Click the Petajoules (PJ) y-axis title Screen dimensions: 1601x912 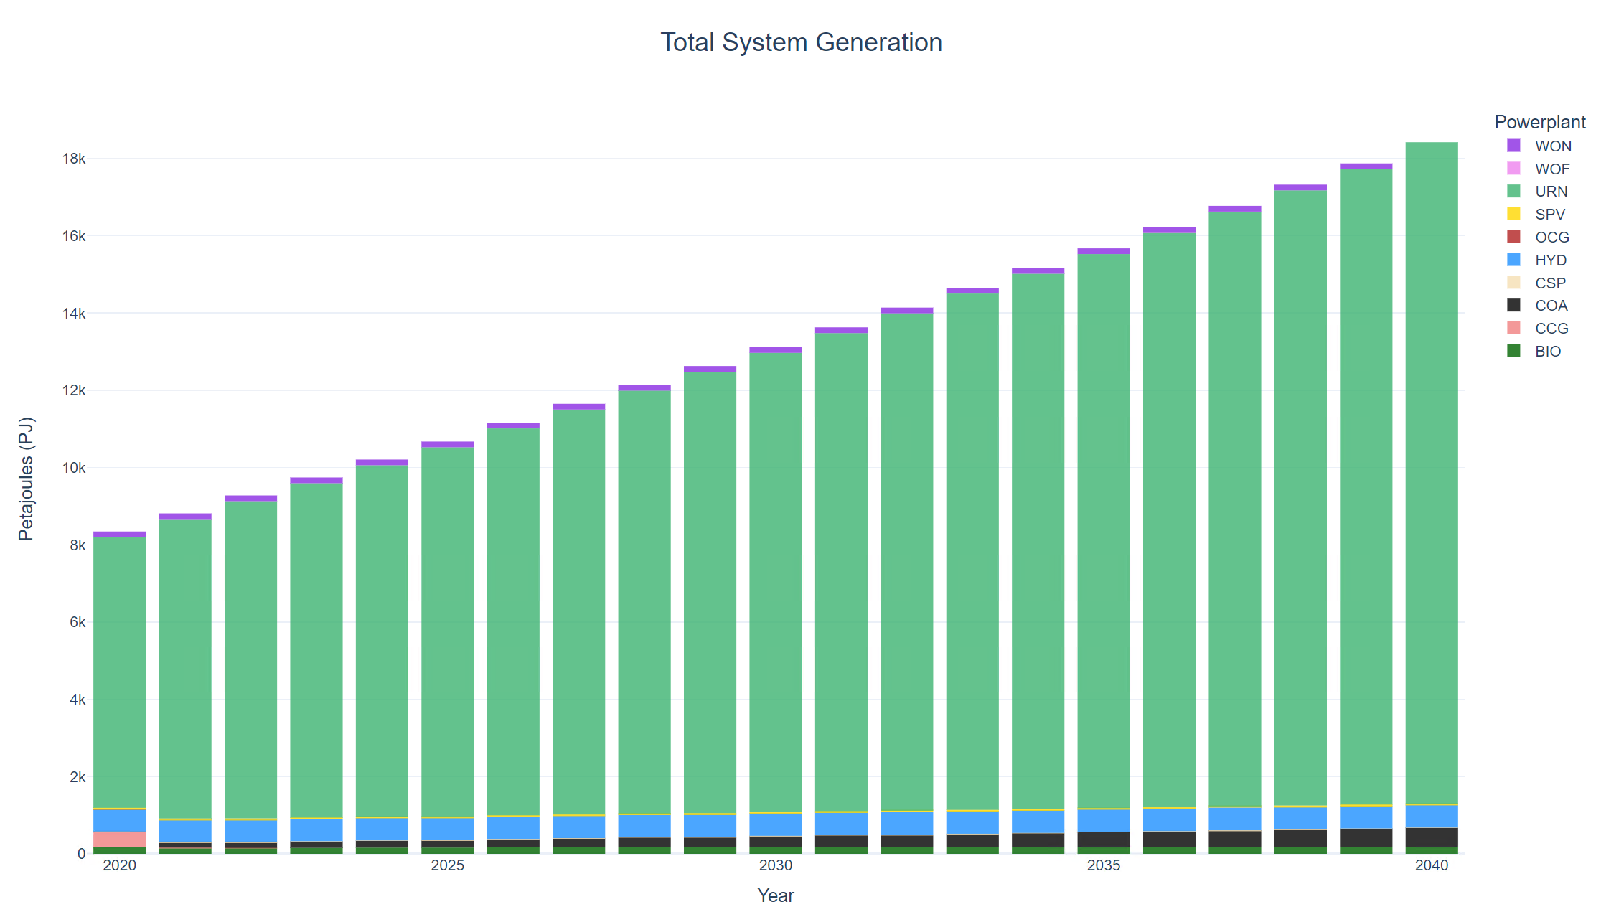(26, 479)
